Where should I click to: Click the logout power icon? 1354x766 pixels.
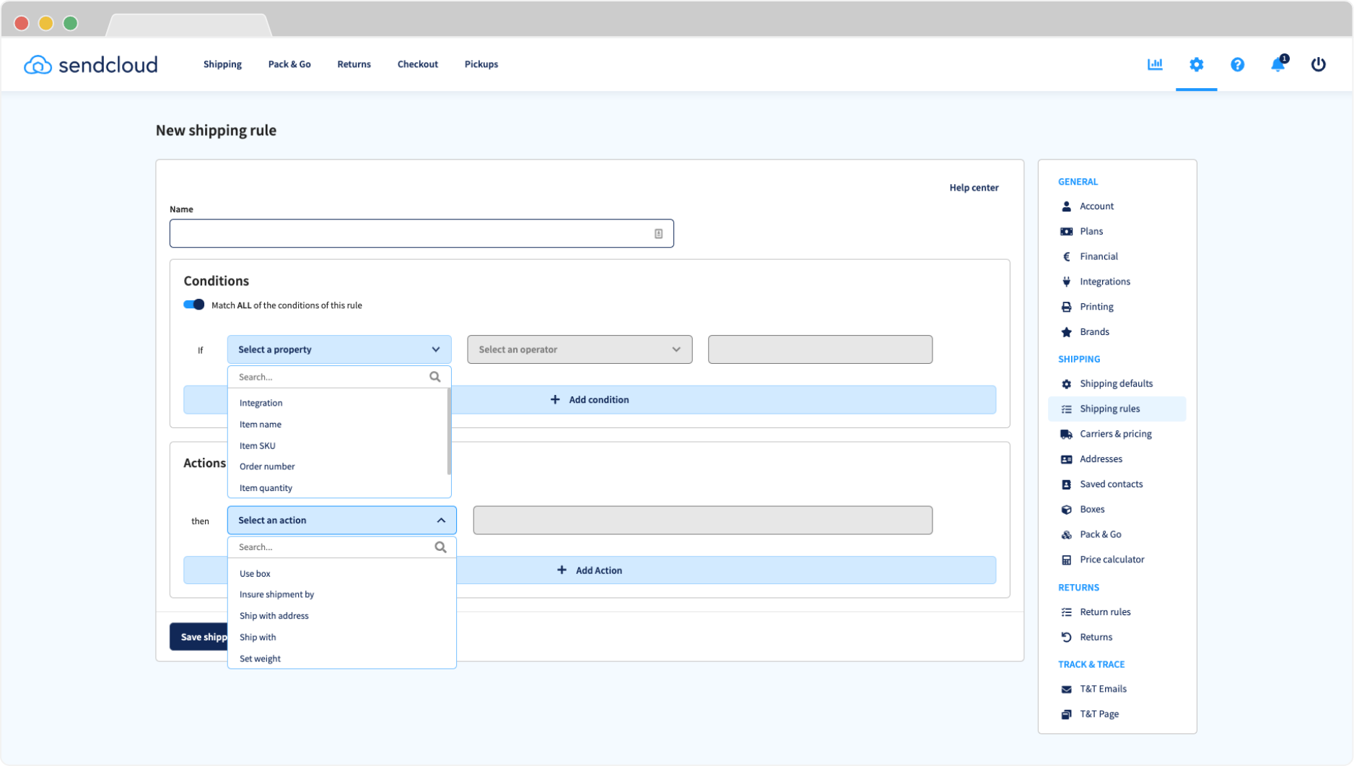click(1319, 64)
